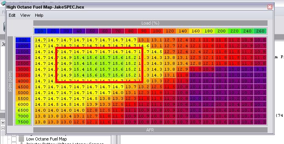
Task: Select AFR cell at 500 RPM, 260 load
Action: [260, 40]
